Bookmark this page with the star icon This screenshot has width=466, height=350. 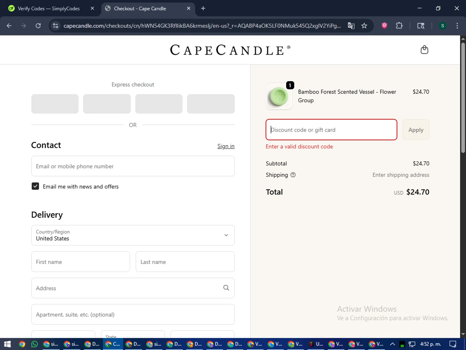point(364,26)
